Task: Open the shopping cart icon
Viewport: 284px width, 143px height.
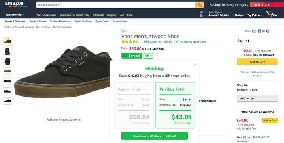Action: pyautogui.click(x=272, y=14)
